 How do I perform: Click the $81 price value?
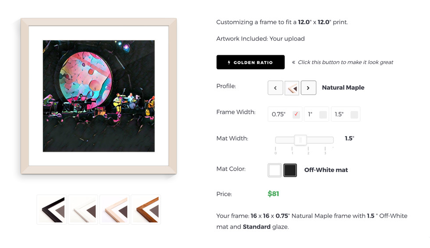coord(273,194)
